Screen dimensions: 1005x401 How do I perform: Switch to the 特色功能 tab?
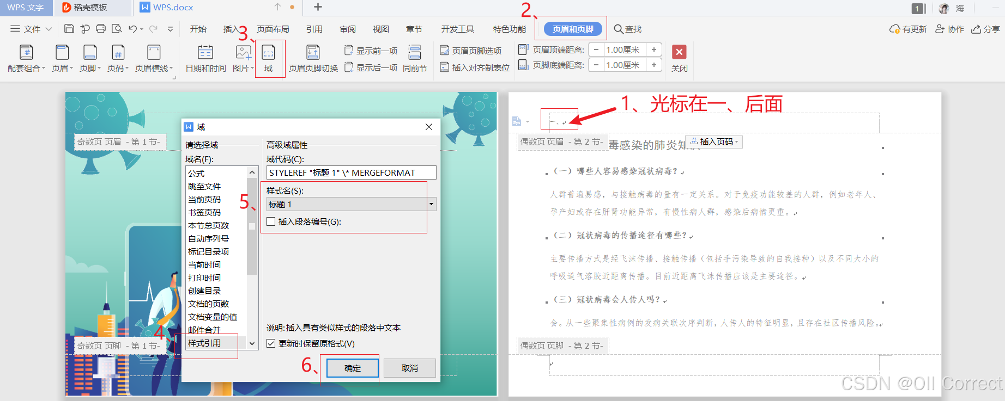(510, 29)
